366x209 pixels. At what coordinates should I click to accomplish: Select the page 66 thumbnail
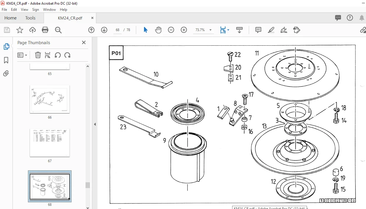(50, 99)
